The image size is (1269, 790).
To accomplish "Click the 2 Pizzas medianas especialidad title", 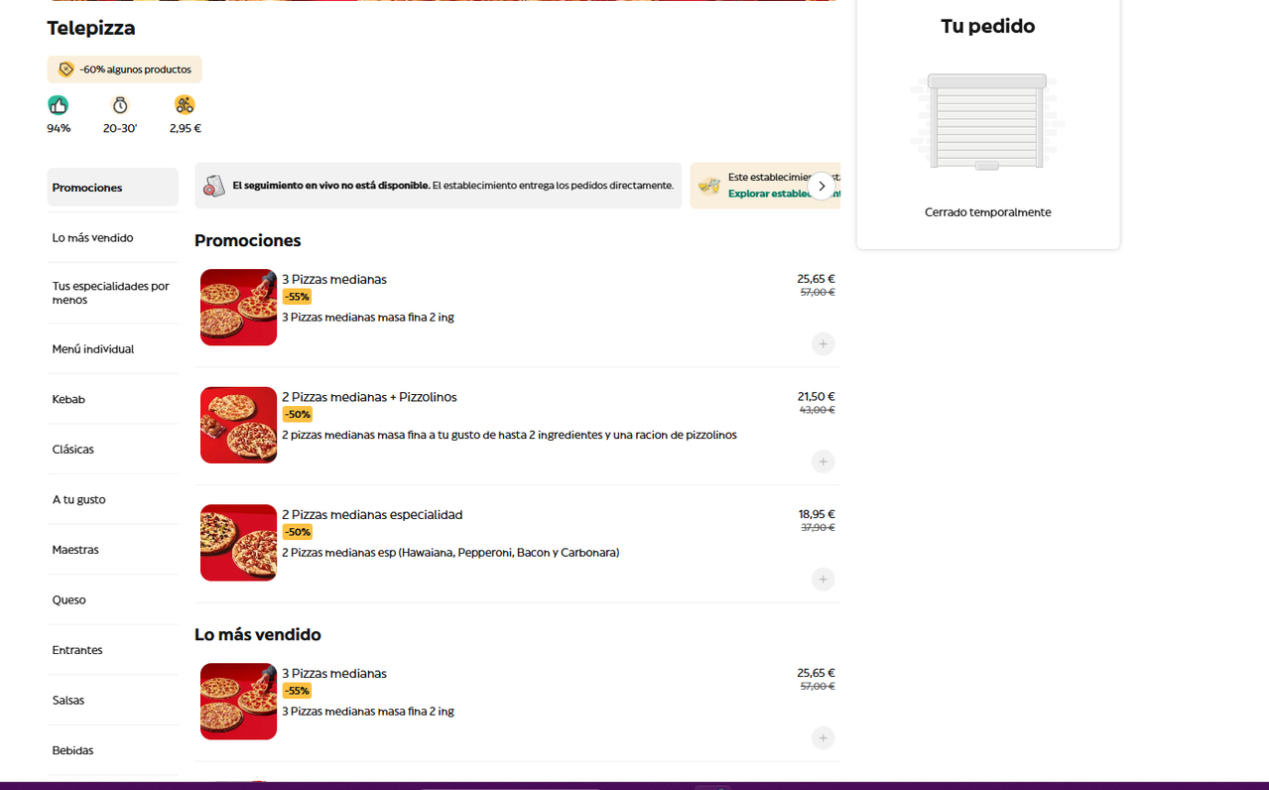I will [372, 515].
